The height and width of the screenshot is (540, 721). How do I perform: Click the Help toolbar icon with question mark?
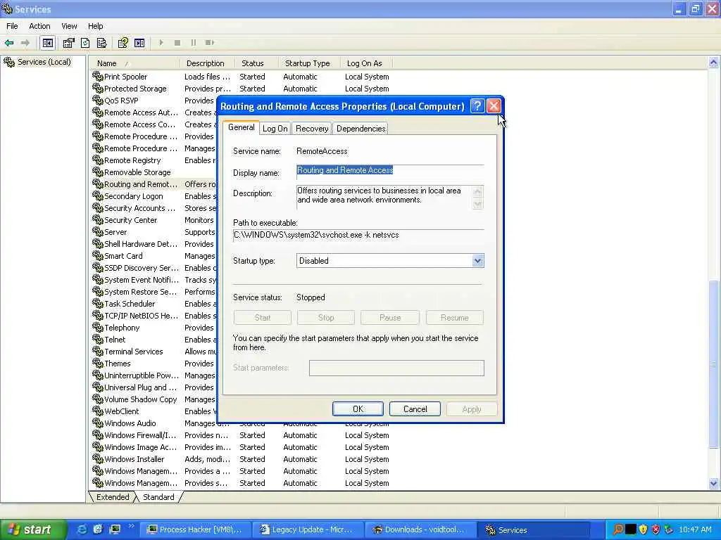click(x=123, y=43)
